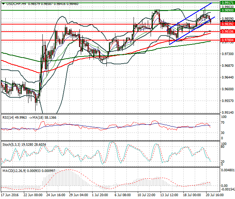This screenshot has height=199, width=235.
Task: Click the Stochastic 80 level scale label
Action: (223, 147)
